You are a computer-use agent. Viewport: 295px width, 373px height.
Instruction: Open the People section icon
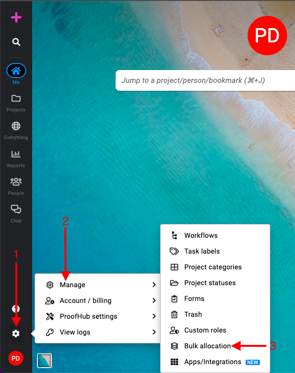(x=16, y=182)
